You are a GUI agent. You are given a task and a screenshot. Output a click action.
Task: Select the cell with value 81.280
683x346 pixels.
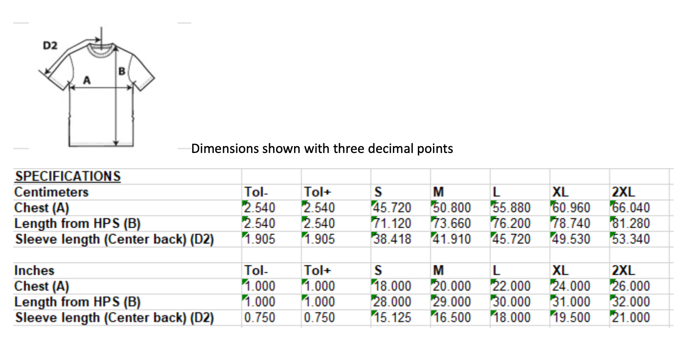631,224
